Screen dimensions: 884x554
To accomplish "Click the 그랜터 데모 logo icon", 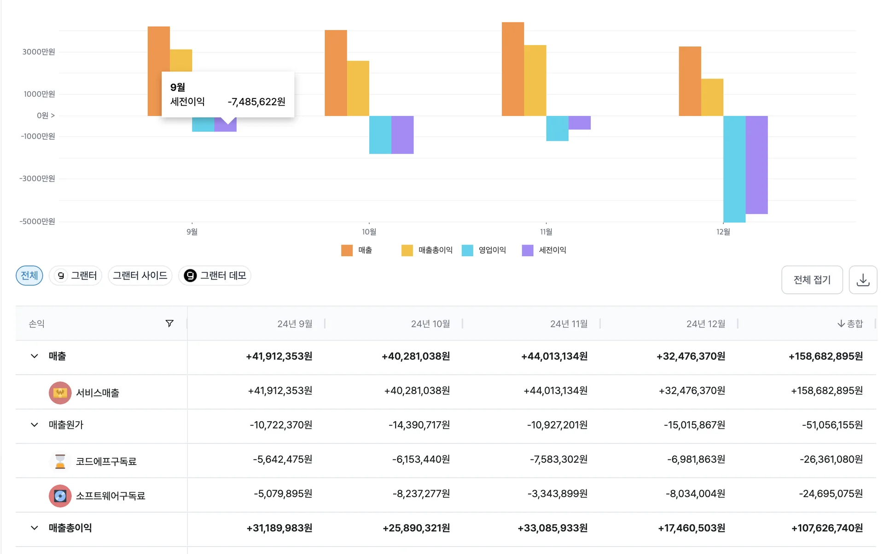I will [190, 275].
